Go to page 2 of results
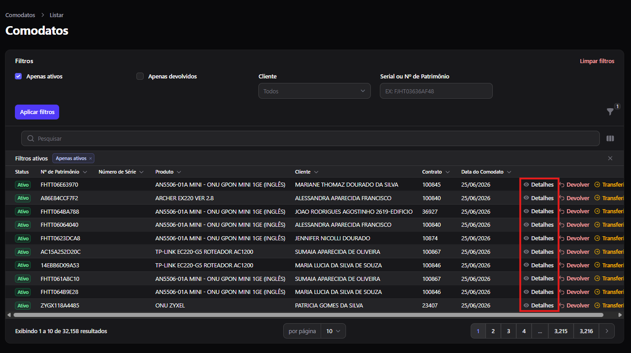 pyautogui.click(x=493, y=331)
